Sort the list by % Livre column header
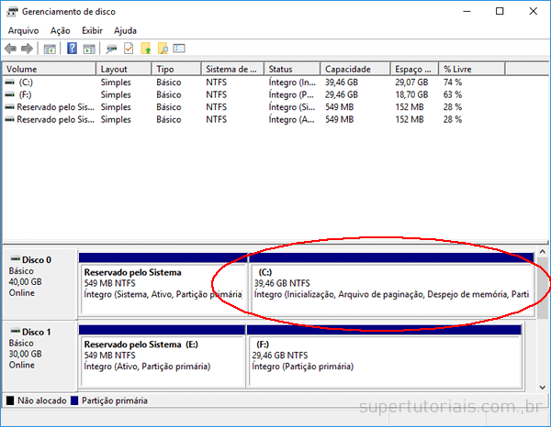 [x=456, y=69]
